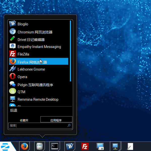This screenshot has width=151, height=151.
Task: Click the Firefox icon in the highlighted row
Action: (x=13, y=61)
